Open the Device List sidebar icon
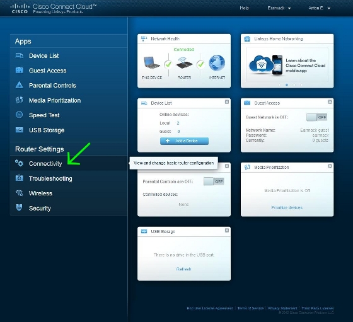 20,55
